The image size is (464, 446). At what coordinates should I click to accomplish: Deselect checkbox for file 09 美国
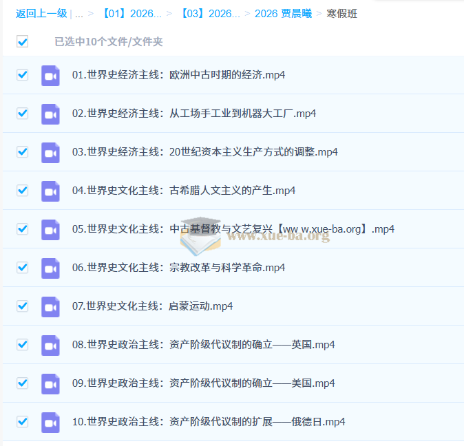(23, 383)
